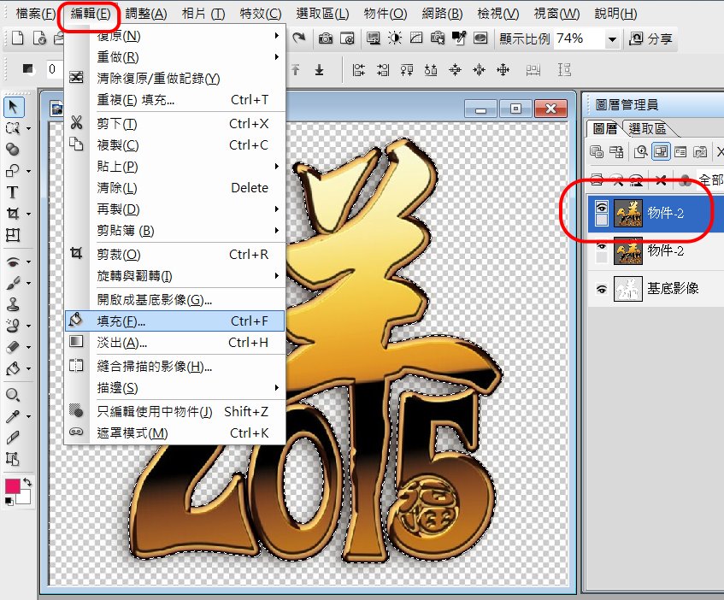This screenshot has height=600, width=724.
Task: Choose 剪下(T) menu item
Action: pyautogui.click(x=174, y=123)
